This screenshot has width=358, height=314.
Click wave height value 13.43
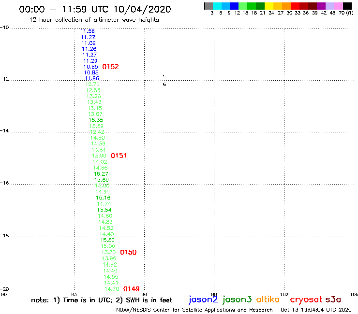pyautogui.click(x=94, y=102)
